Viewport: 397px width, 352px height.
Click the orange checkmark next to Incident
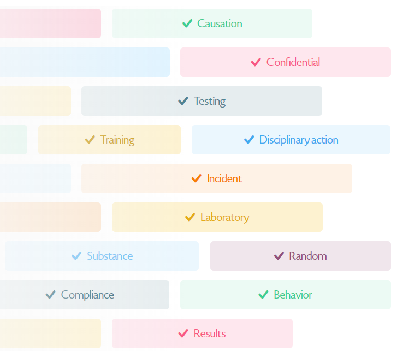pyautogui.click(x=197, y=178)
